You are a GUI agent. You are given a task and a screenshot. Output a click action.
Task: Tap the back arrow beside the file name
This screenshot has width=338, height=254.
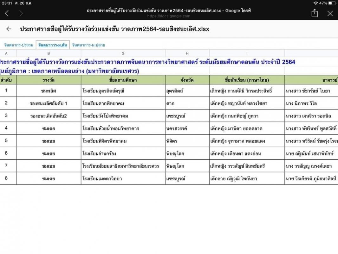[9, 29]
